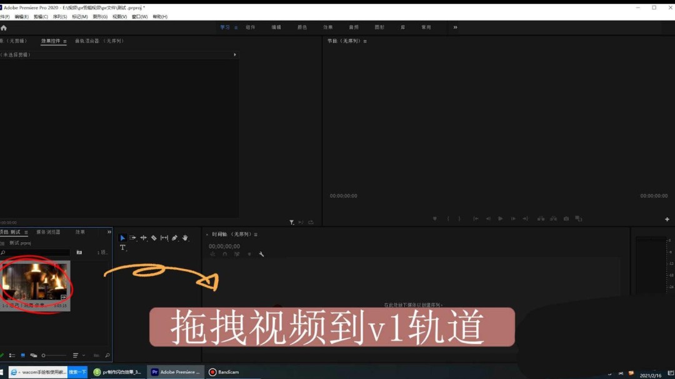
Task: Click the Comparison View button
Action: pyautogui.click(x=579, y=219)
